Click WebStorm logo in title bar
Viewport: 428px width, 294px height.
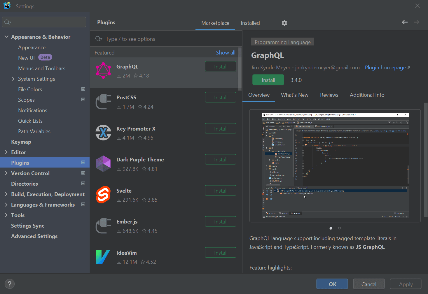[7, 6]
